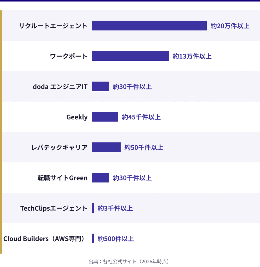
Task: Click the 約3千件以上 value text
Action: point(115,208)
